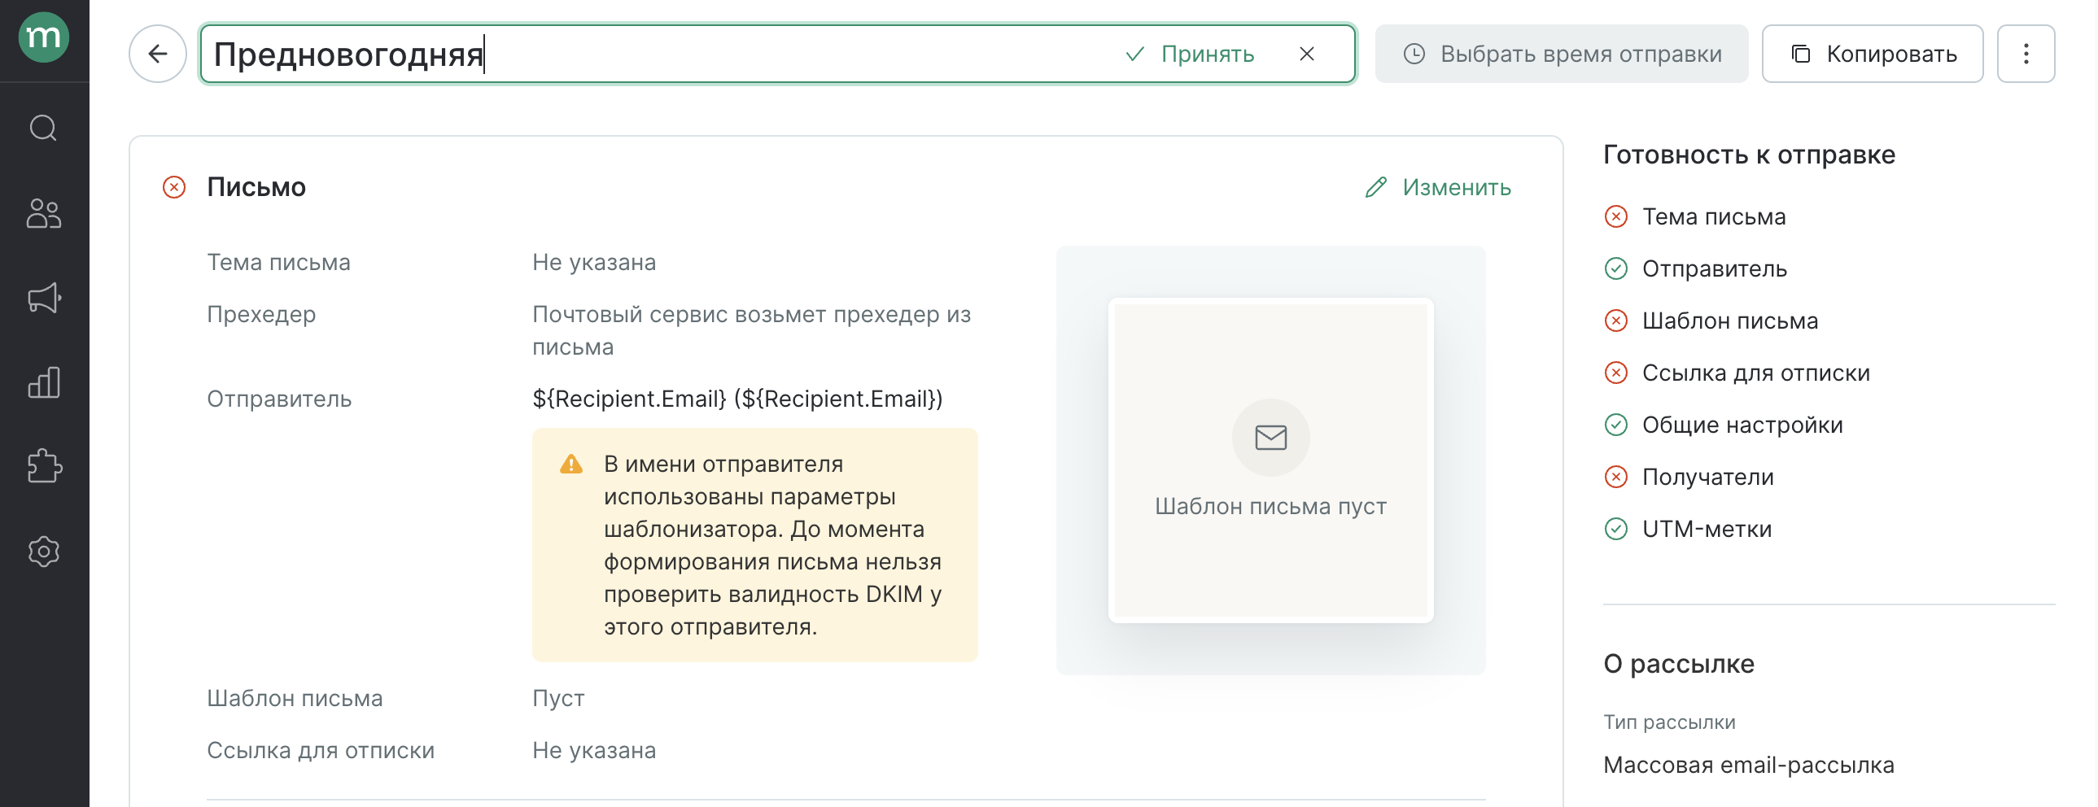The image size is (2098, 807).
Task: Open campaigns megaphone icon
Action: pyautogui.click(x=44, y=298)
